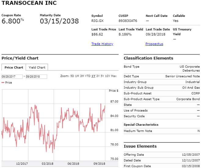Click the Use of Proceeds row label

click(136, 110)
